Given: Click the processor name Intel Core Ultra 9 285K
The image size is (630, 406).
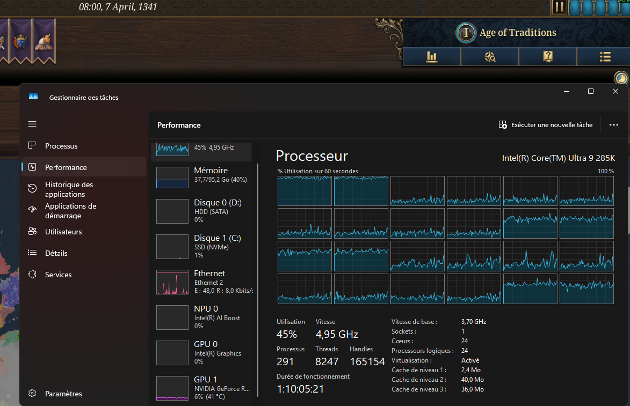Looking at the screenshot, I should pos(558,158).
